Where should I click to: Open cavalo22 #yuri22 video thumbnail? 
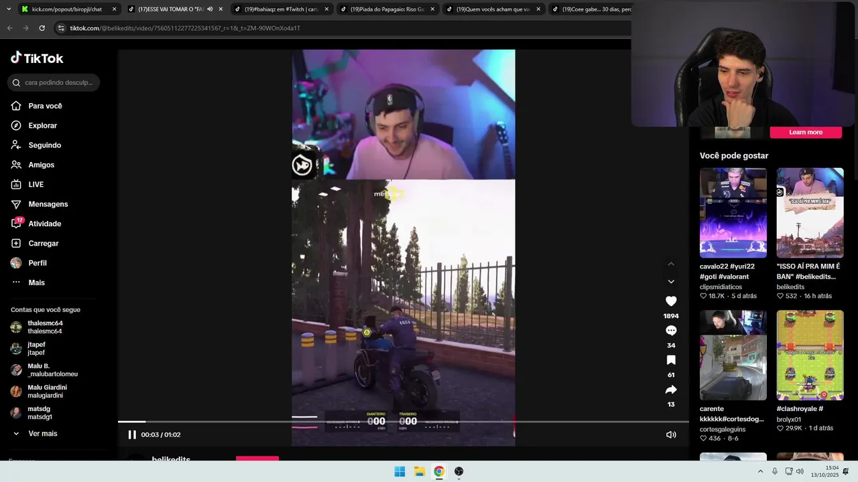733,213
